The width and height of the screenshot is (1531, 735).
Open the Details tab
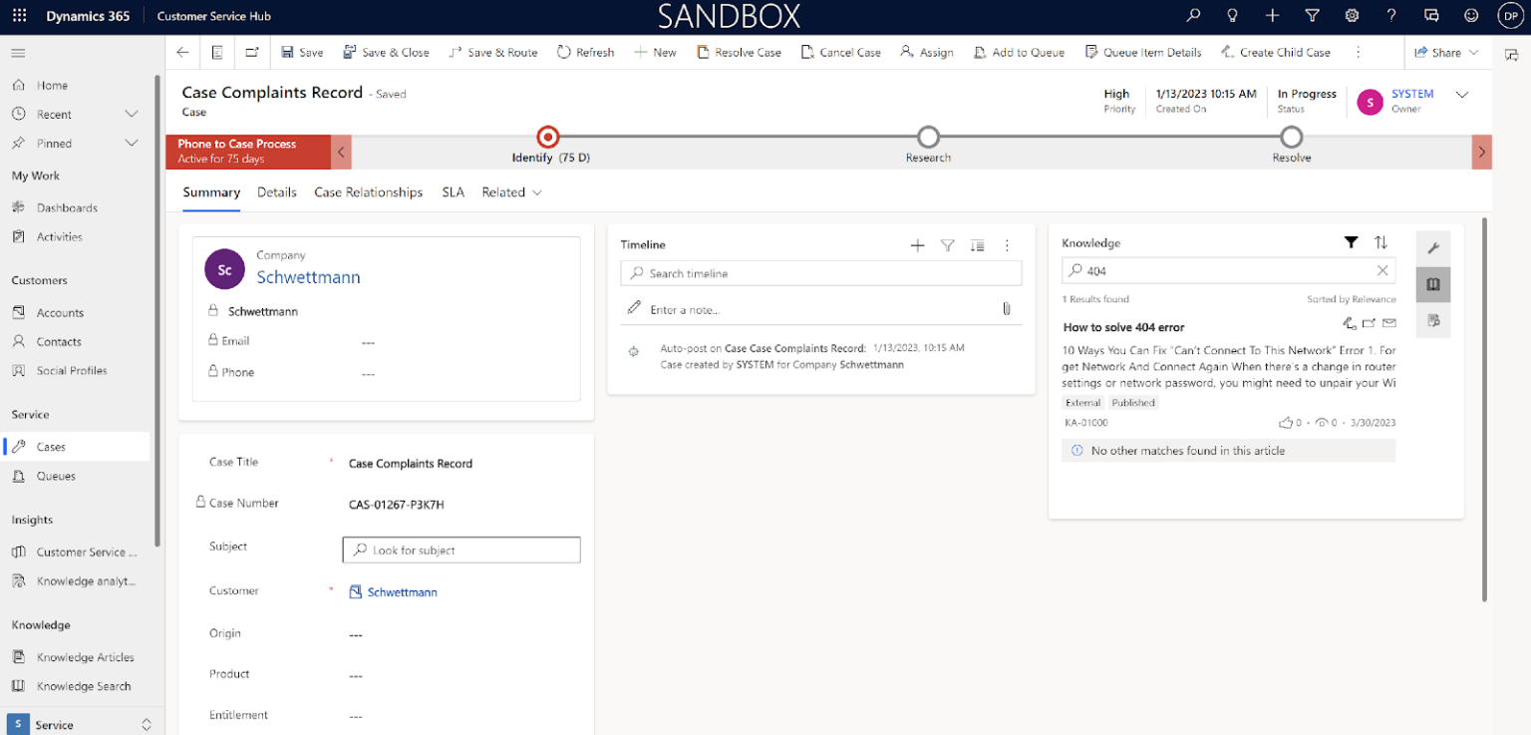point(276,191)
